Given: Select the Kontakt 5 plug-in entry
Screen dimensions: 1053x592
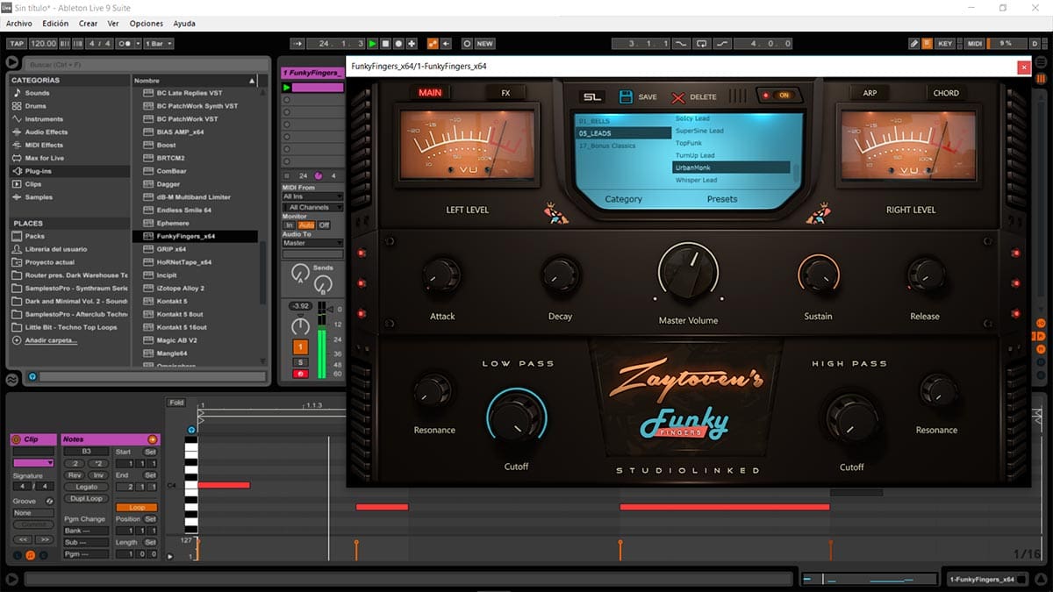Looking at the screenshot, I should coord(171,301).
